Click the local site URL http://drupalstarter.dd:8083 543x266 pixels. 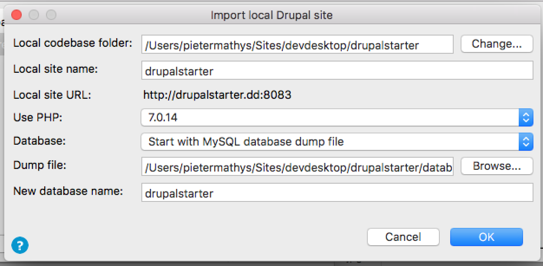[x=217, y=95]
